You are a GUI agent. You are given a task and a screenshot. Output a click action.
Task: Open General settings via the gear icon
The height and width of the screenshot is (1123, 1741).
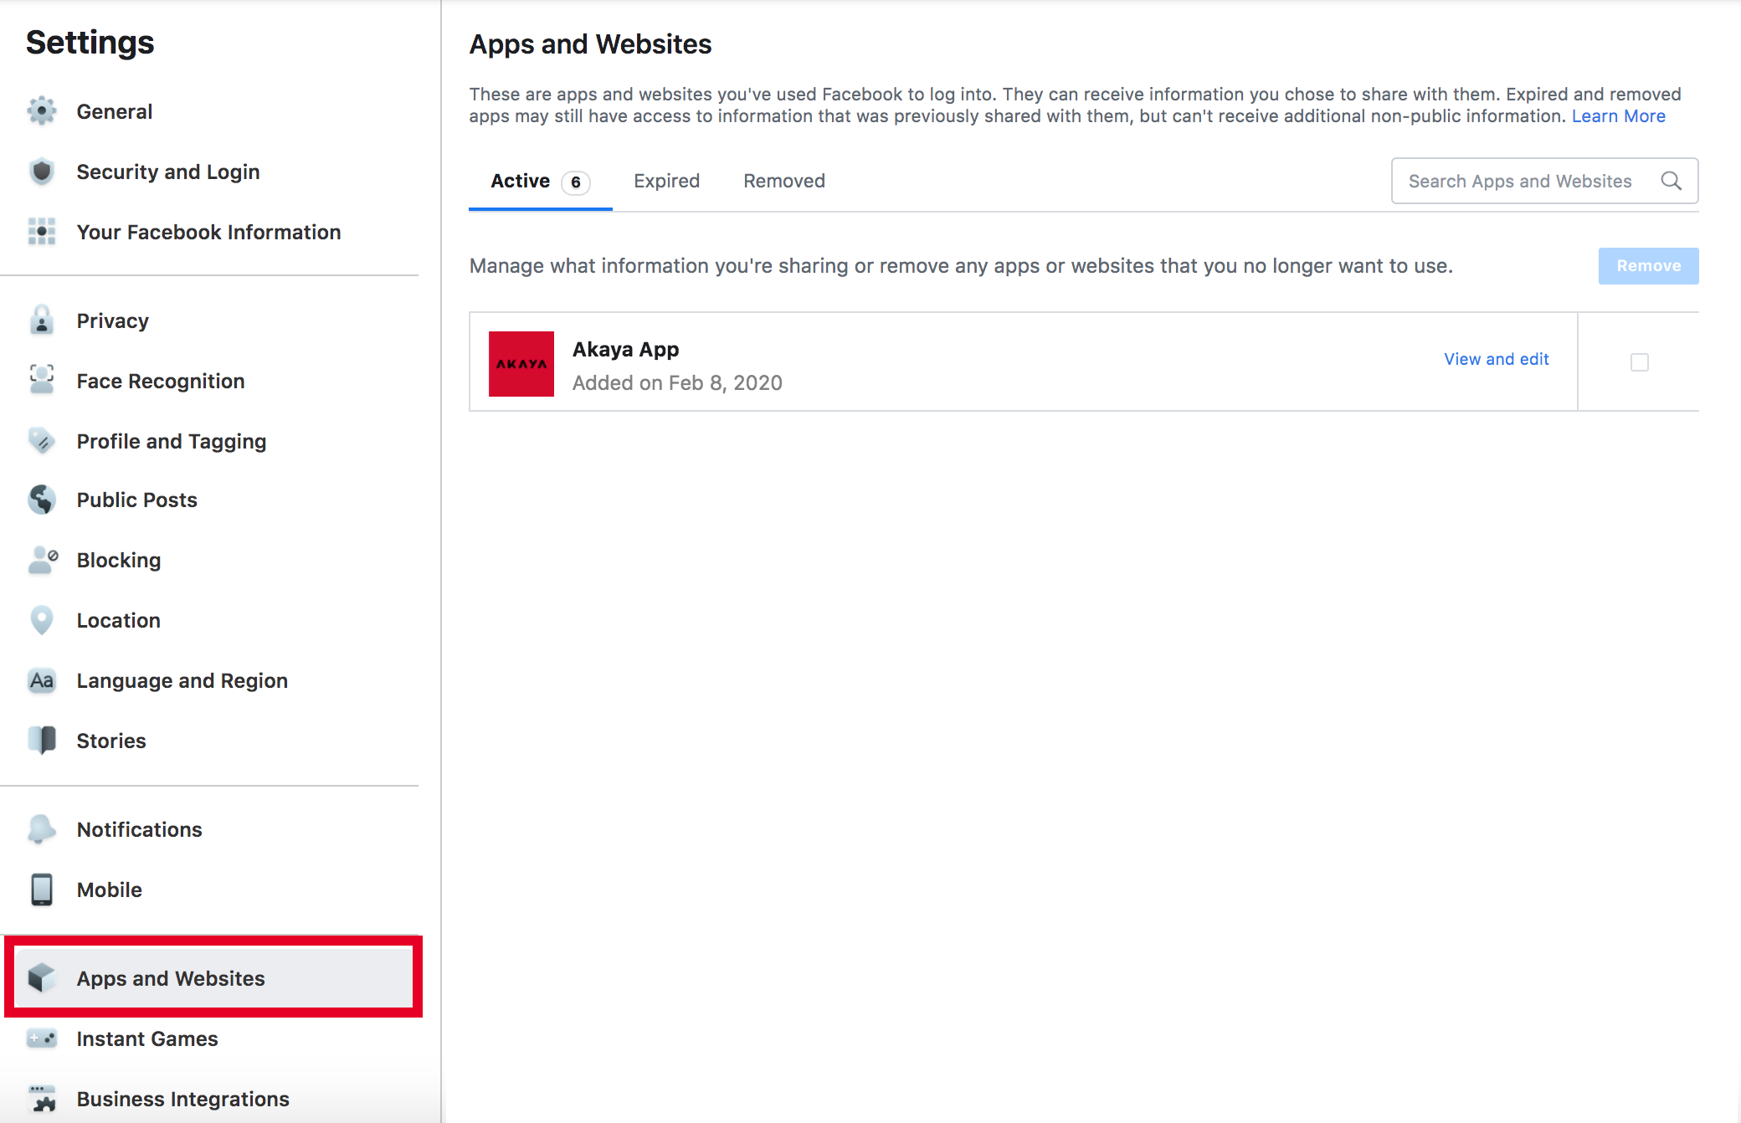(41, 110)
